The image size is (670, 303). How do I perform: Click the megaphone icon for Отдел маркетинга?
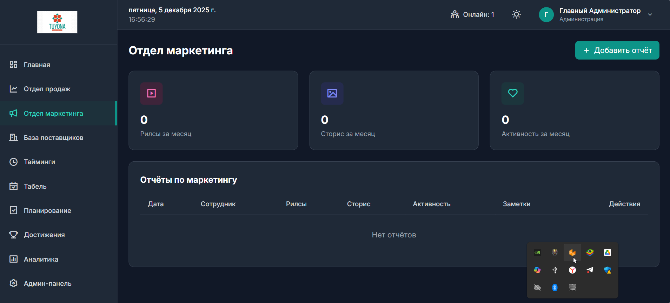tap(13, 113)
